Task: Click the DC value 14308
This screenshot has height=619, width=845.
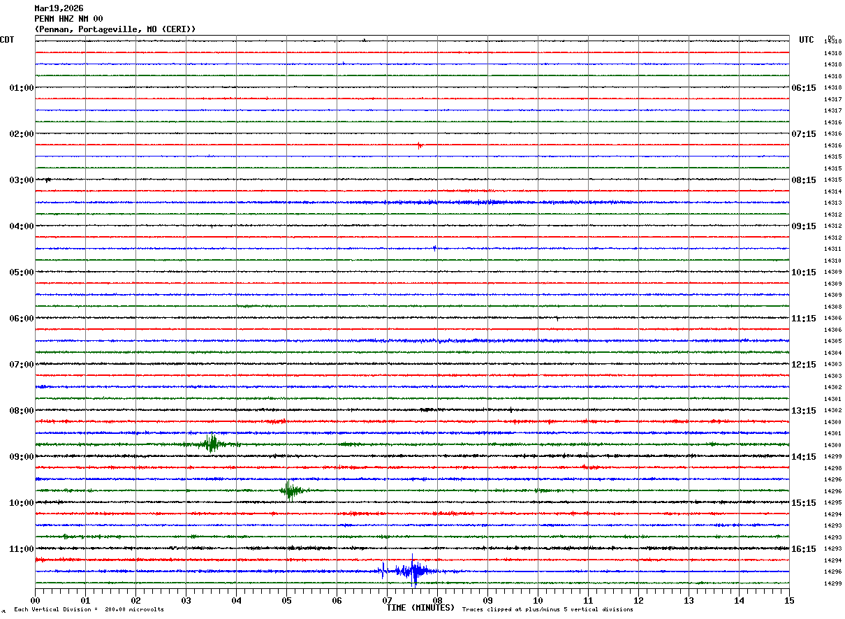Action: click(x=832, y=307)
